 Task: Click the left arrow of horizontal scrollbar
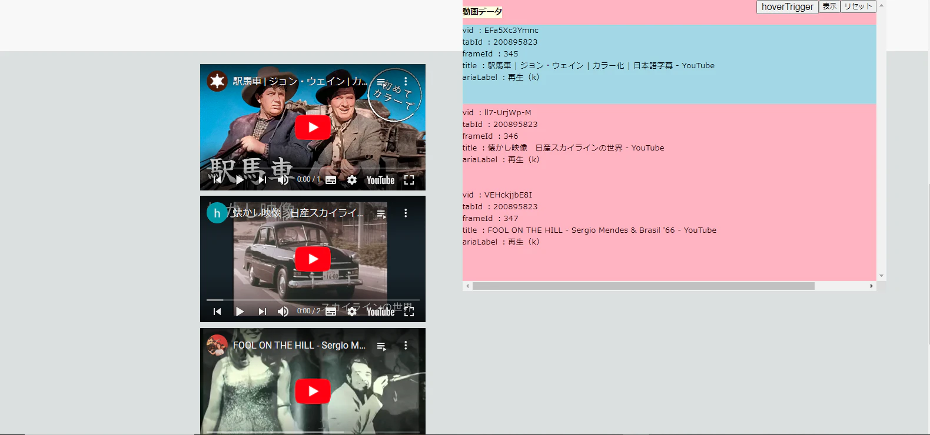467,286
